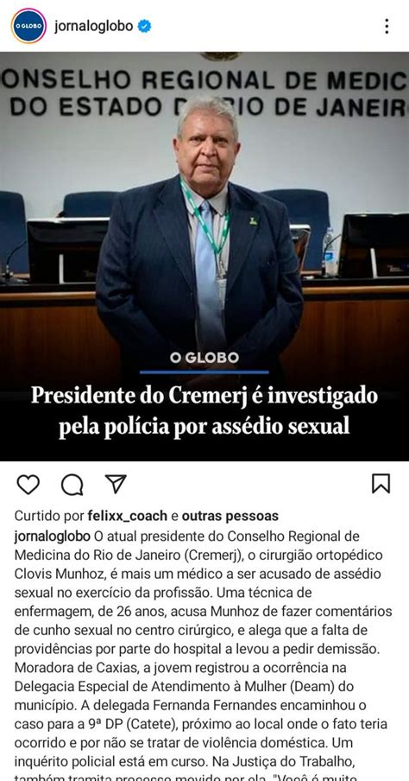Viewport: 409px width, 781px height.
Task: Open the three-dot options menu
Action: click(387, 26)
